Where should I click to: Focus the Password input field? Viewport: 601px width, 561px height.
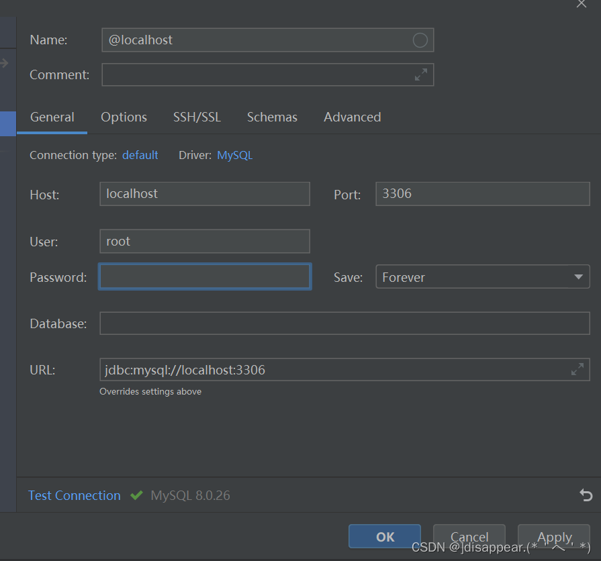click(x=204, y=276)
